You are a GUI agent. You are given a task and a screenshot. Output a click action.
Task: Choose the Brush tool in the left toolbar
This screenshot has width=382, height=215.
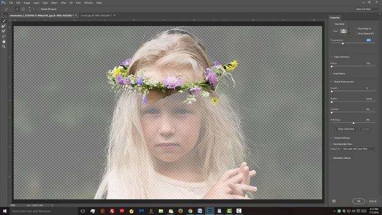(x=4, y=31)
